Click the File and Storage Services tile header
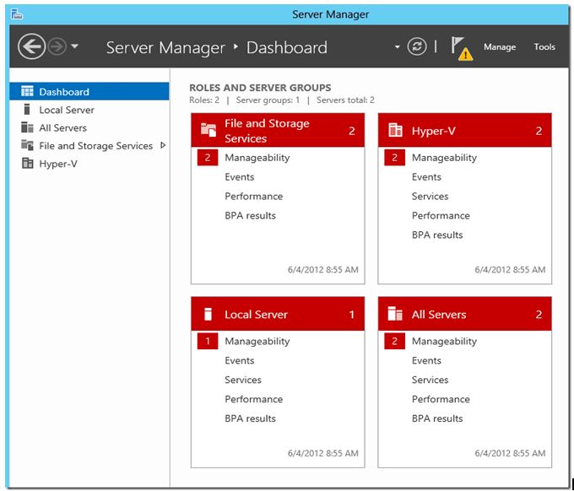The height and width of the screenshot is (491, 574). [x=278, y=130]
